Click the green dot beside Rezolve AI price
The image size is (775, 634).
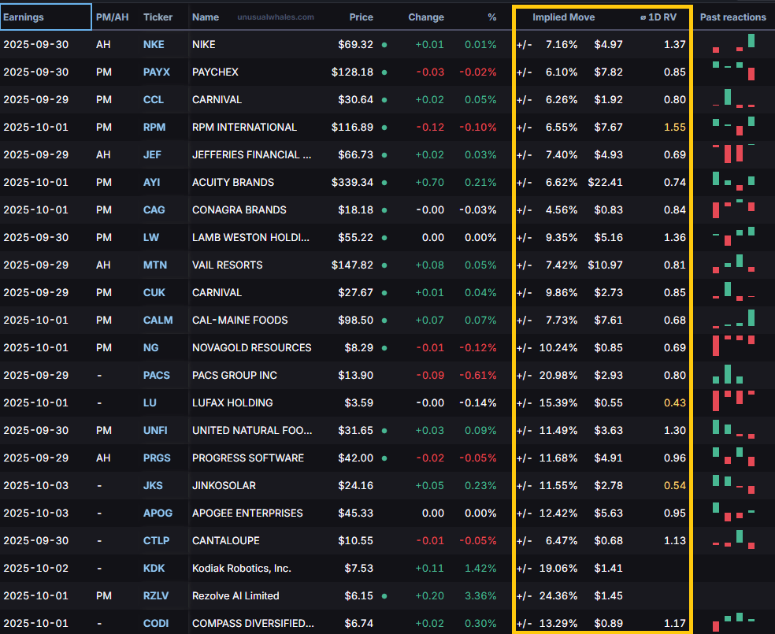pos(384,596)
